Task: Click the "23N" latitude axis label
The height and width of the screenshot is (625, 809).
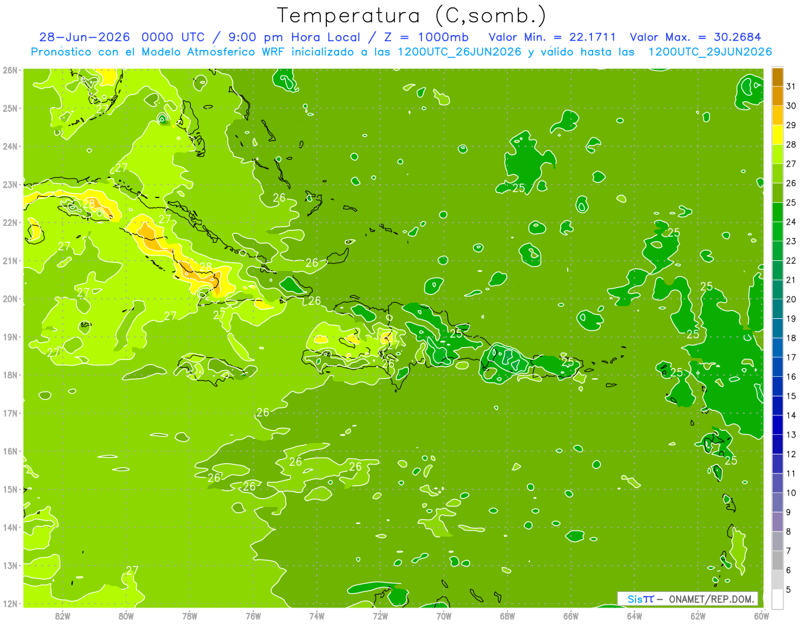Action: click(x=10, y=184)
